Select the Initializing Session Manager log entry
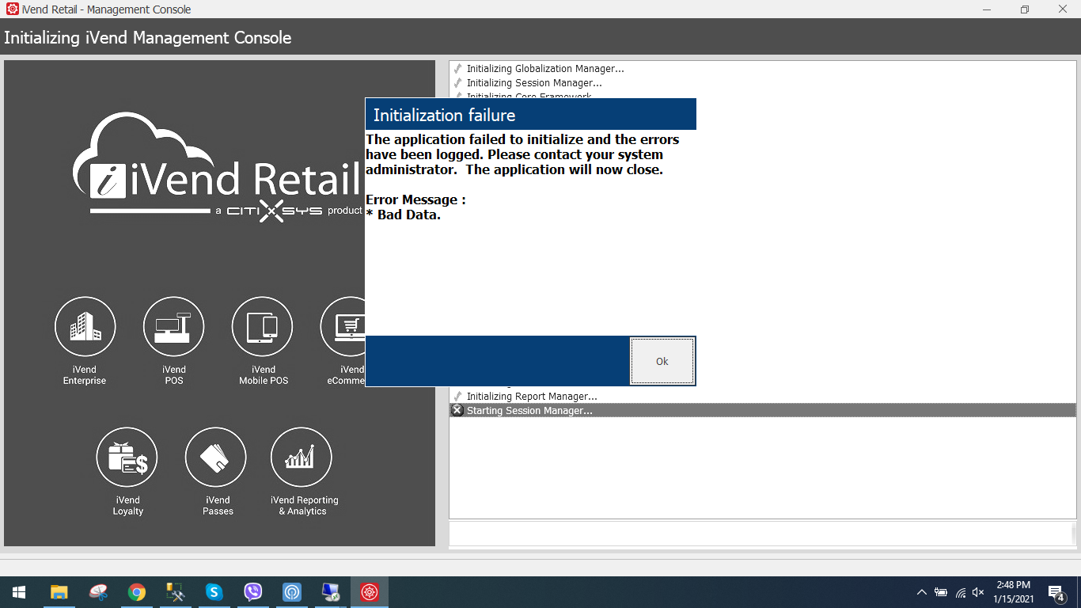Viewport: 1081px width, 608px height. [533, 83]
